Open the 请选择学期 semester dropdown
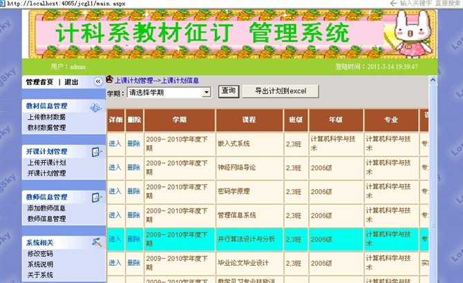This screenshot has width=463, height=283. tap(206, 92)
